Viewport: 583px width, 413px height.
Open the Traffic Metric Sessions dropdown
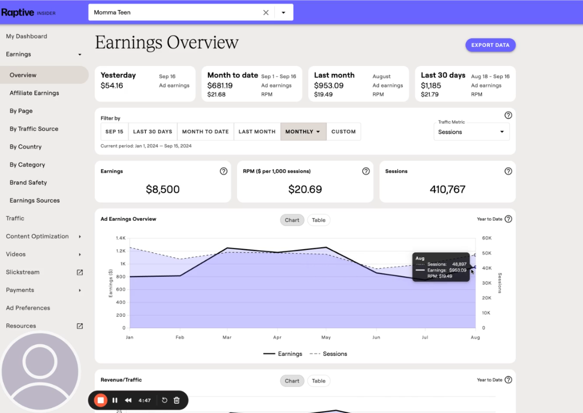coord(471,132)
